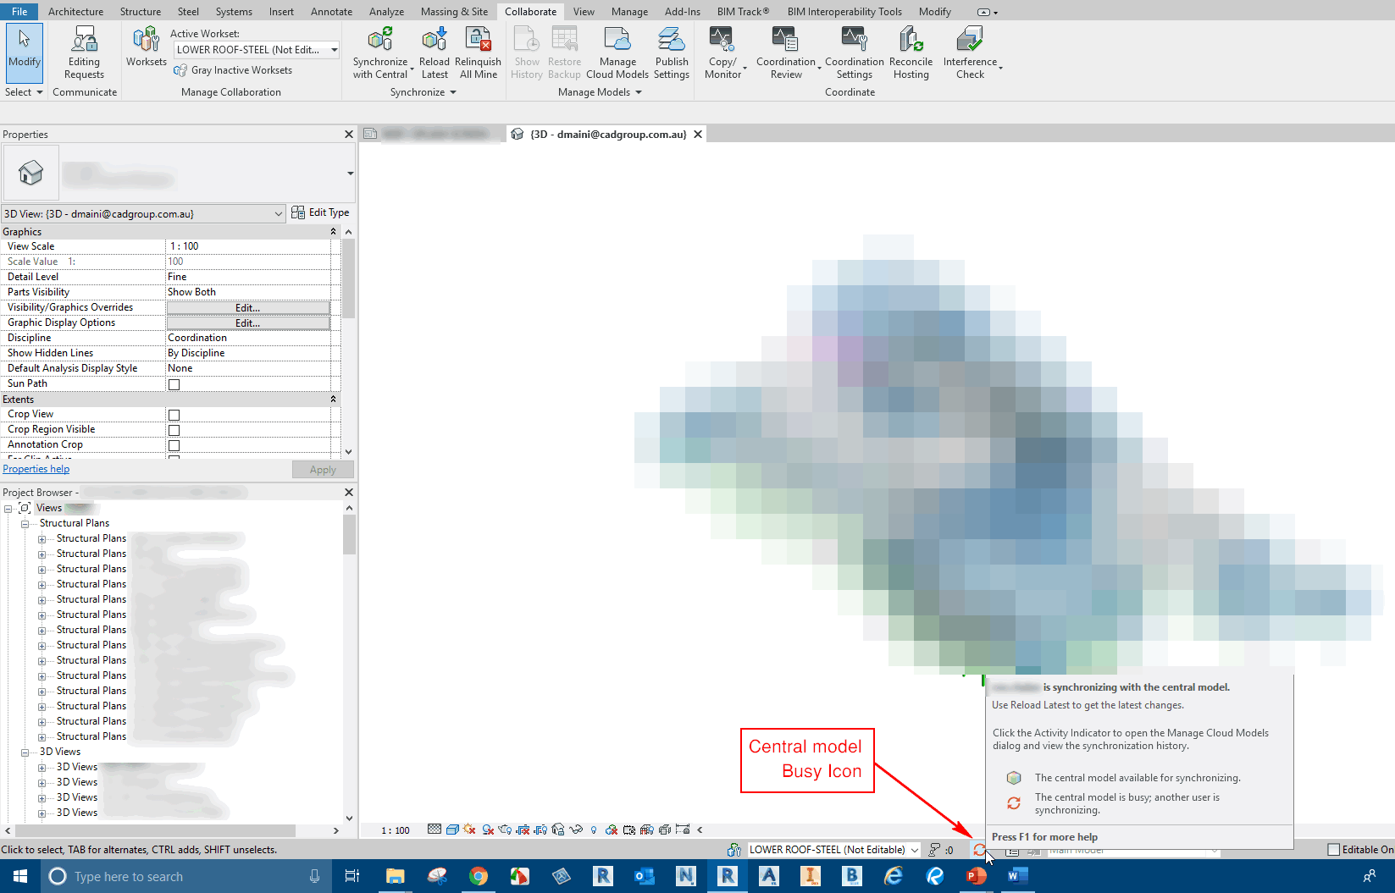Click central model busy sync icon
Image resolution: width=1395 pixels, height=893 pixels.
980,850
